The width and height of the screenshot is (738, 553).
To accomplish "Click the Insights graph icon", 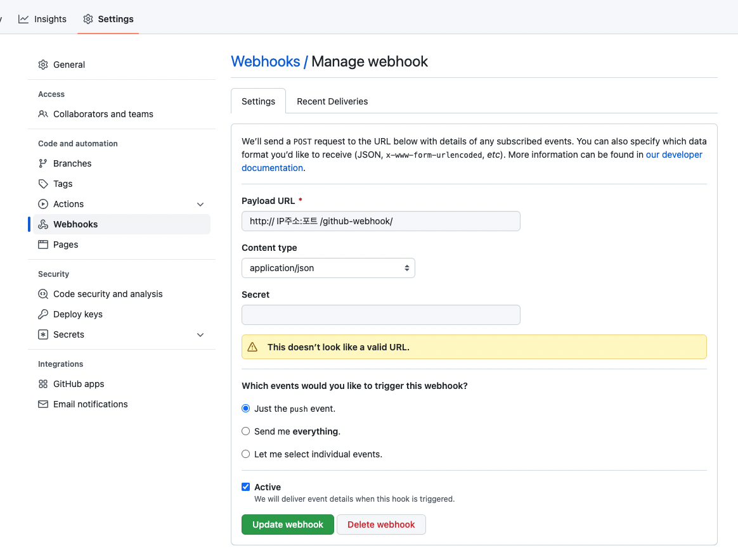I will click(x=23, y=19).
